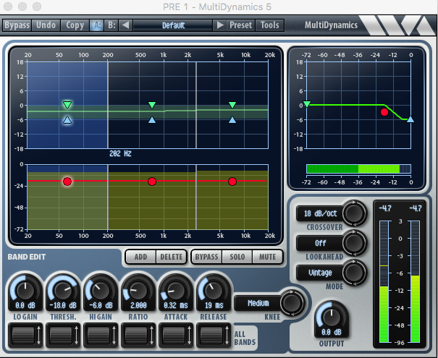Click the high band red threshold dot

pos(232,182)
